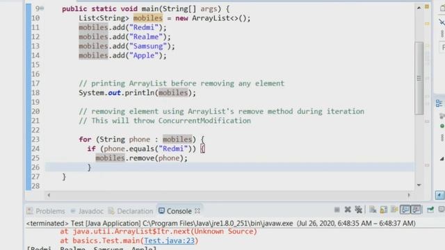The height and width of the screenshot is (250, 445).
Task: Close the Console tab via its X
Action: 197,211
